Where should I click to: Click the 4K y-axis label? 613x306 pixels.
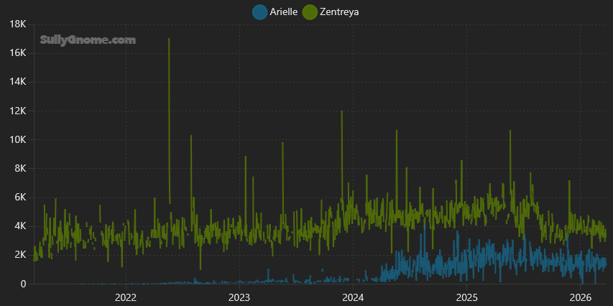(x=20, y=226)
